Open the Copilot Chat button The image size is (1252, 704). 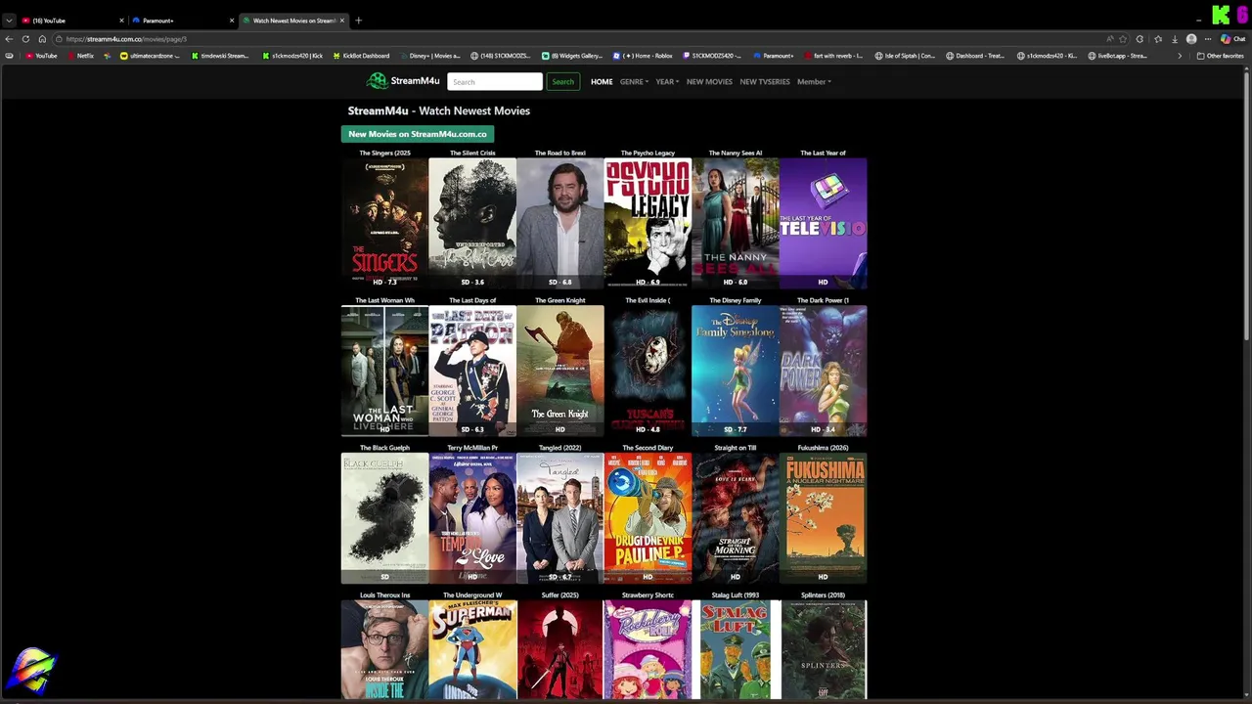point(1232,39)
